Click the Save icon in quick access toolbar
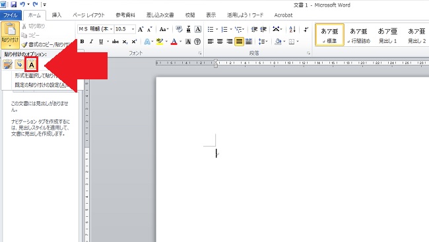 (x=13, y=5)
